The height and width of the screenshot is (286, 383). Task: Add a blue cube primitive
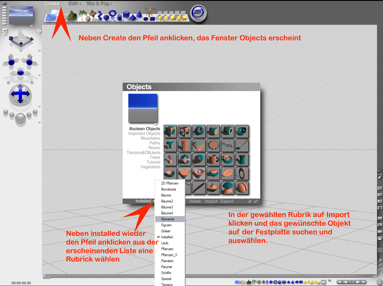(x=126, y=14)
